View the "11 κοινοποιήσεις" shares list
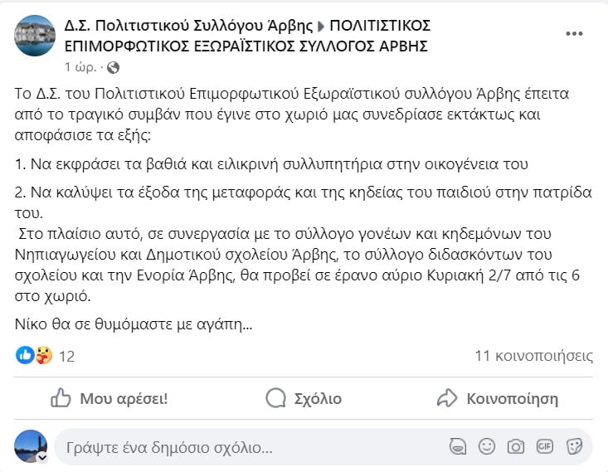This screenshot has height=472, width=608. [533, 356]
